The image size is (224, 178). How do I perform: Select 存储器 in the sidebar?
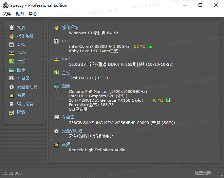[x=23, y=78]
